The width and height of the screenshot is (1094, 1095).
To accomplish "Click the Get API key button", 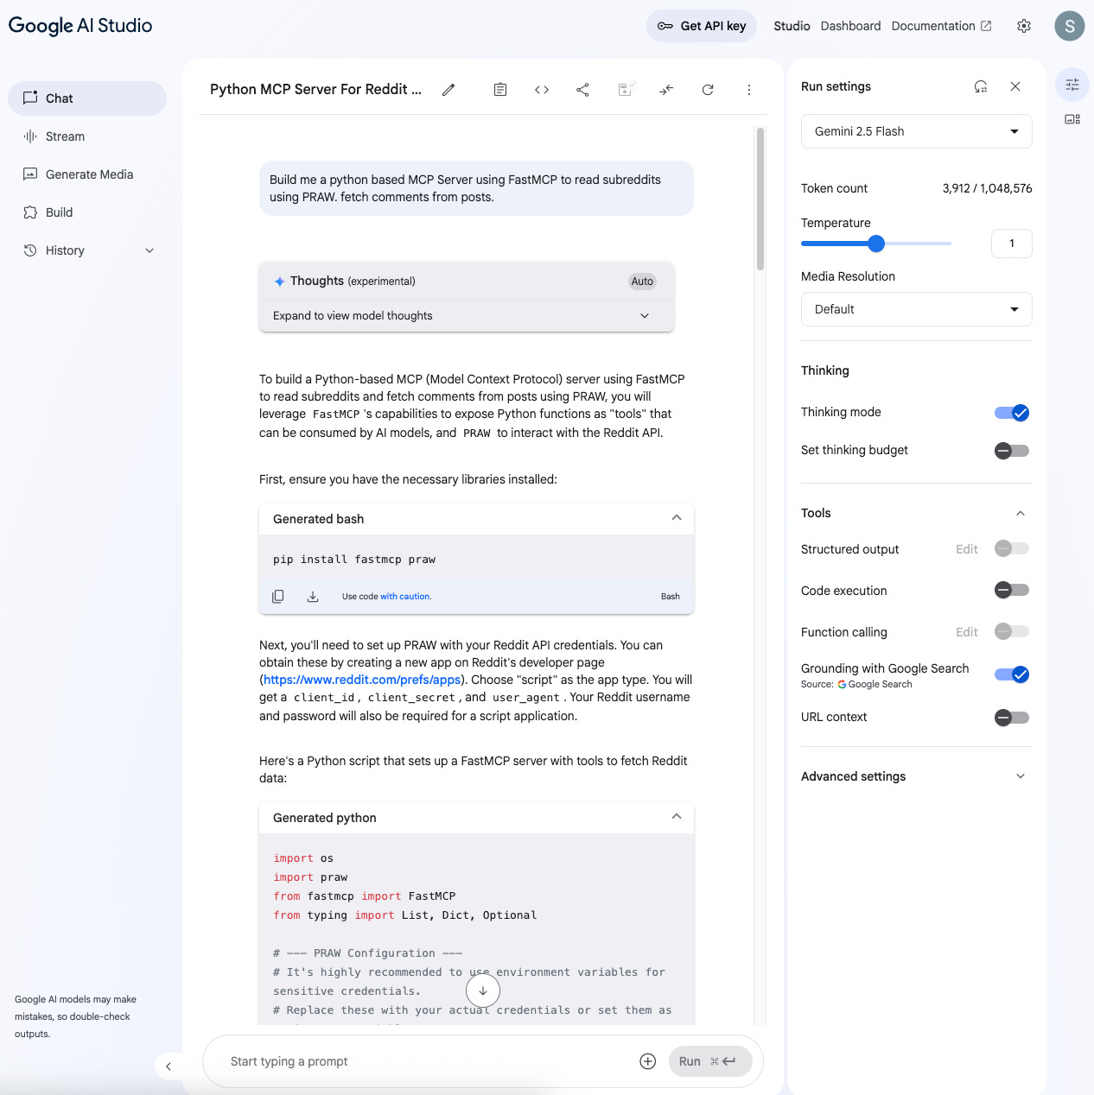I will coord(702,26).
